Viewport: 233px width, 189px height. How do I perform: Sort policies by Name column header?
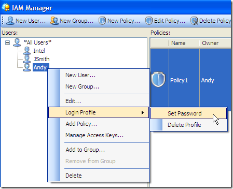pos(184,43)
